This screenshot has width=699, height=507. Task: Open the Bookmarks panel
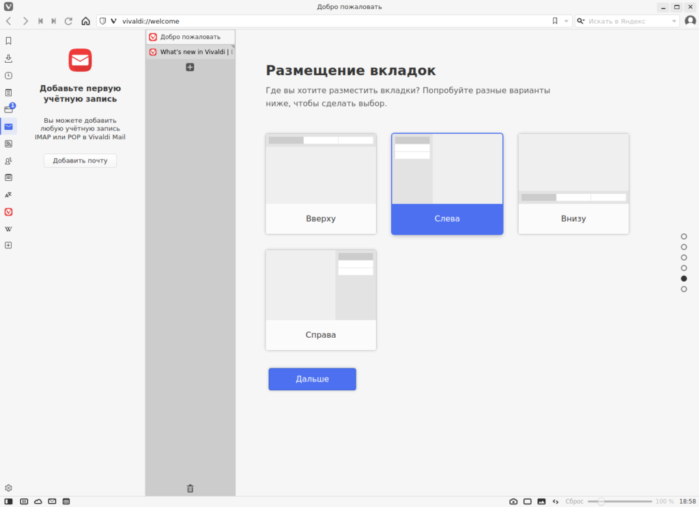click(8, 41)
